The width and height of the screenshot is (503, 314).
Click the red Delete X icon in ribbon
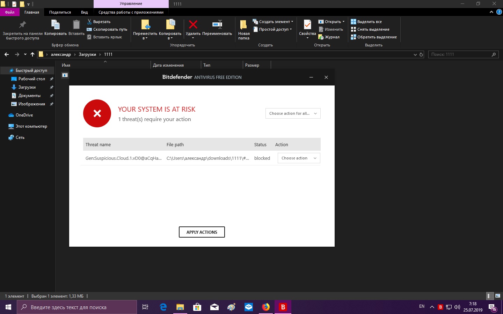[x=193, y=25]
